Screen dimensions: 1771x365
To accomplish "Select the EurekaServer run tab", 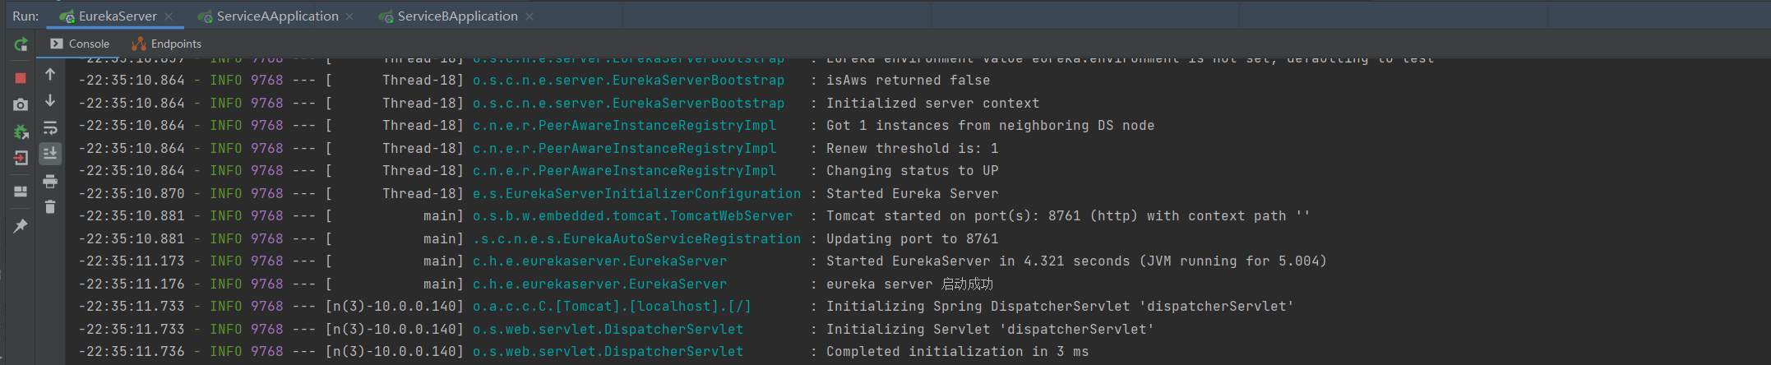I will tap(117, 16).
